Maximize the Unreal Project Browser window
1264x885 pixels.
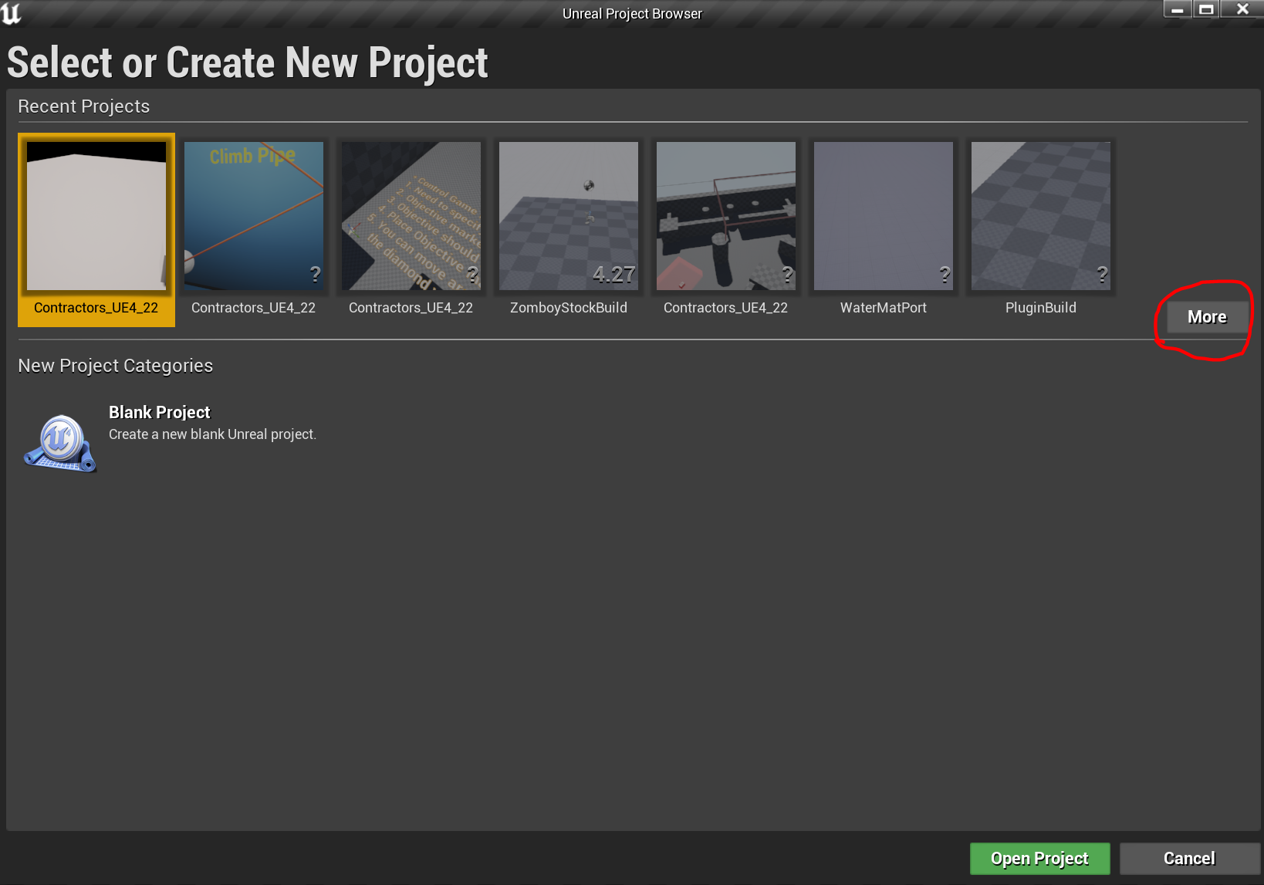(1206, 9)
